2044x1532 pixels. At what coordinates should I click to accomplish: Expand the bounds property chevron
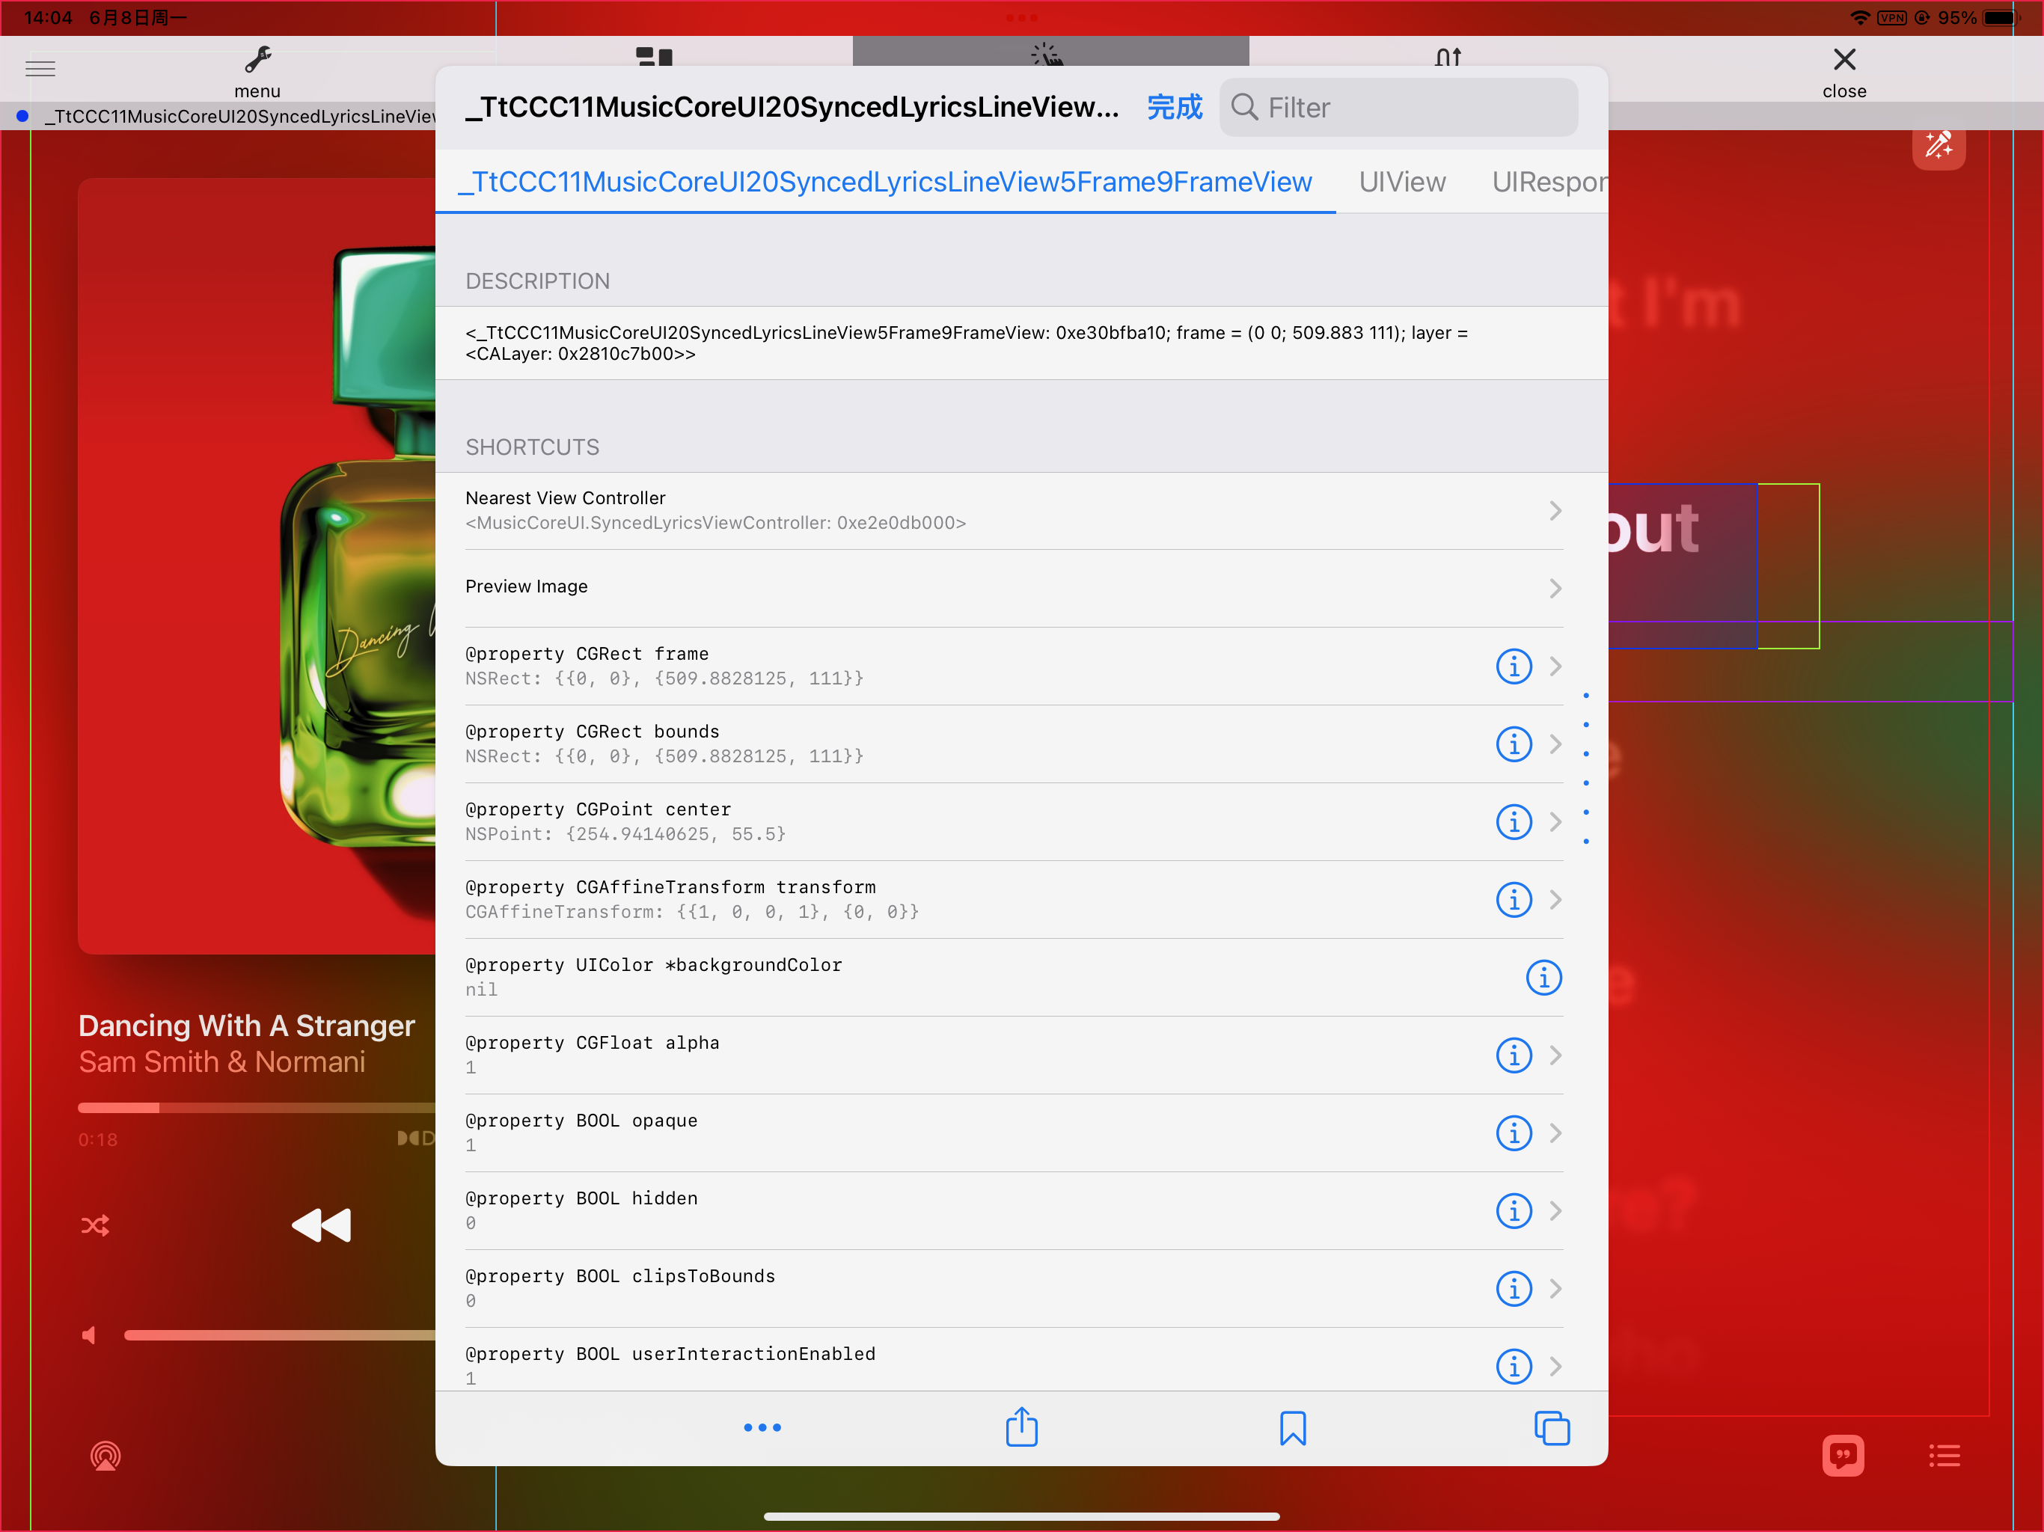point(1555,744)
